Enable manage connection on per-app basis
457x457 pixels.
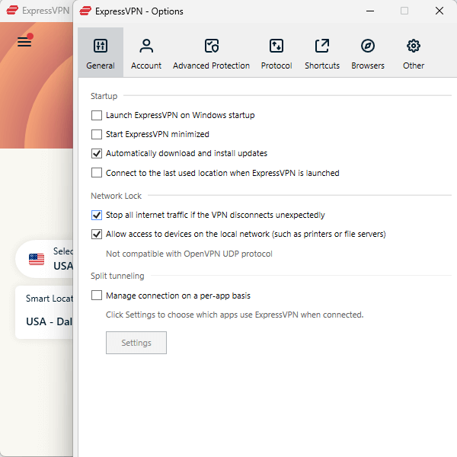97,296
